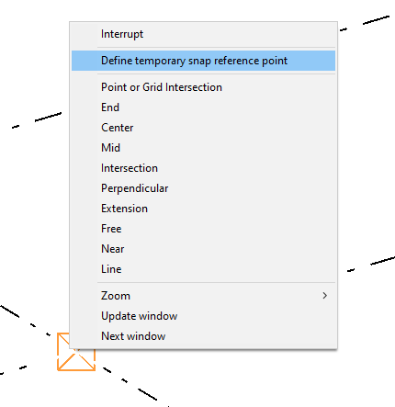This screenshot has width=395, height=407.
Task: Select the Extension snap option
Action: pos(203,209)
